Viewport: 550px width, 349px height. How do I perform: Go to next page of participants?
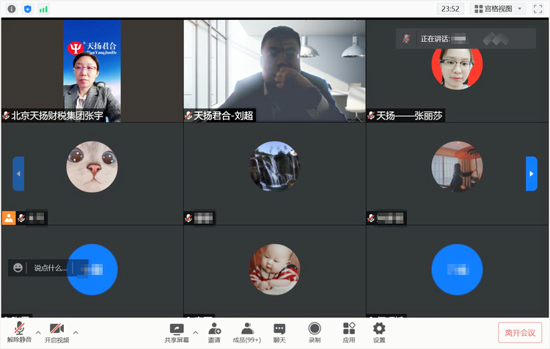(x=532, y=174)
